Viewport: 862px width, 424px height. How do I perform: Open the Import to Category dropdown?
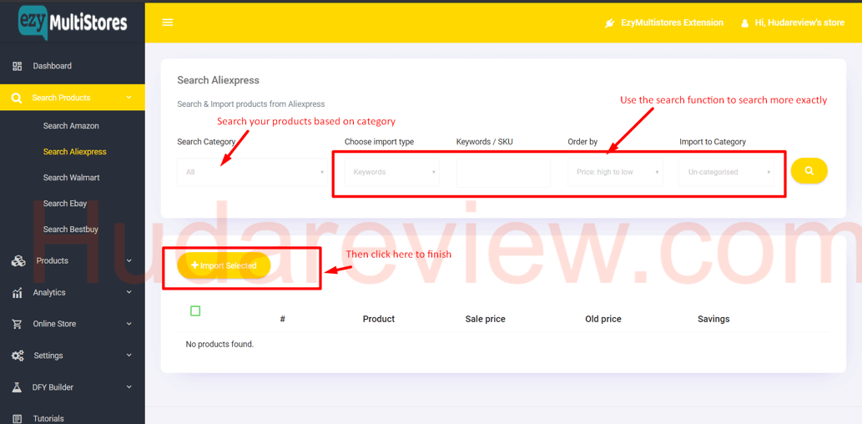point(727,172)
